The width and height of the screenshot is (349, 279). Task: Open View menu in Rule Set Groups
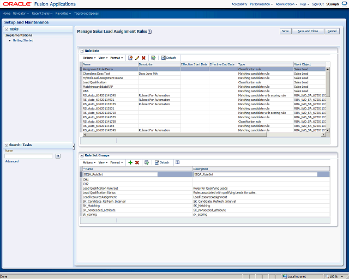coord(103,162)
